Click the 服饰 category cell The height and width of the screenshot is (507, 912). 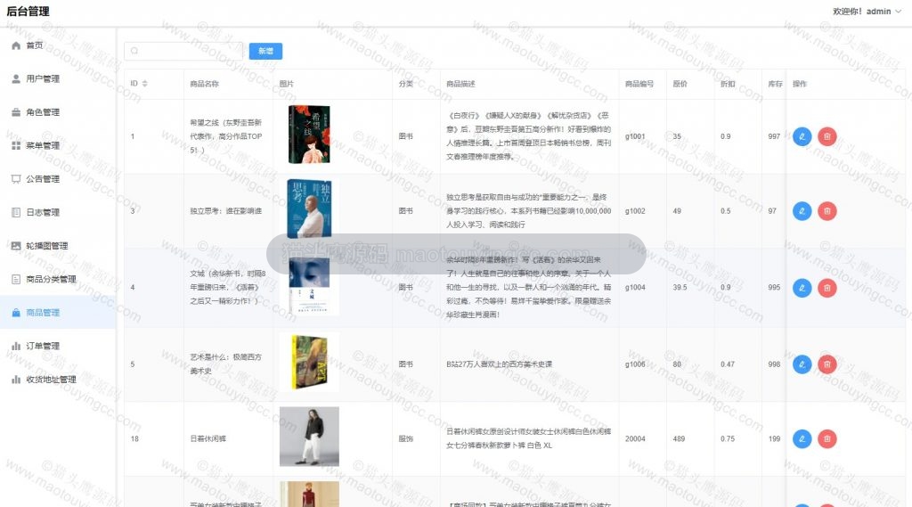tap(406, 439)
